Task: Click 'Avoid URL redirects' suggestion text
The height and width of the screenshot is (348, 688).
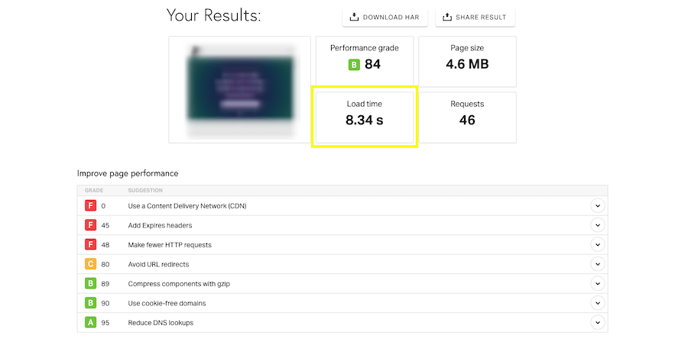Action: 158,264
